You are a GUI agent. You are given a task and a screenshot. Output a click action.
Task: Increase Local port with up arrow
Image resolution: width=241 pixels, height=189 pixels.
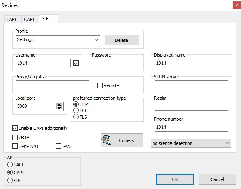[59, 104]
